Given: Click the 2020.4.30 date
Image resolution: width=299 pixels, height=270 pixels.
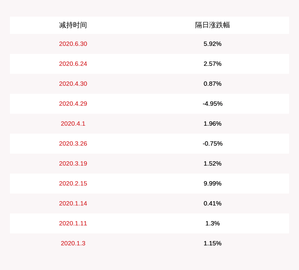Looking at the screenshot, I should point(73,84).
